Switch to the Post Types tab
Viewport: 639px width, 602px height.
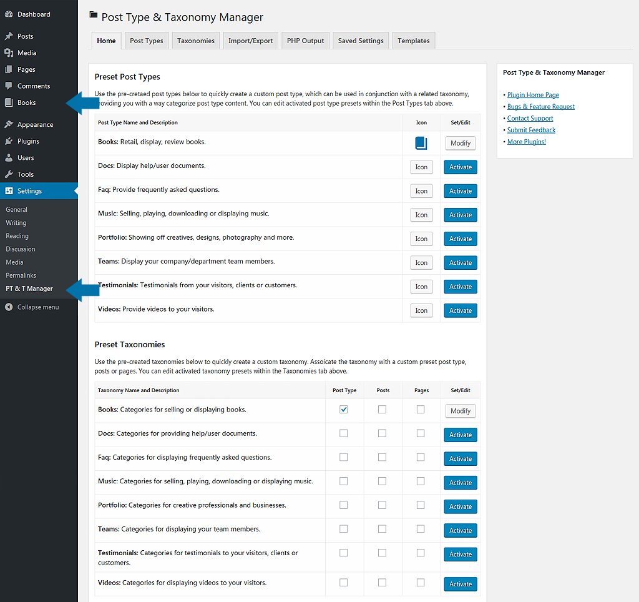[x=147, y=41]
